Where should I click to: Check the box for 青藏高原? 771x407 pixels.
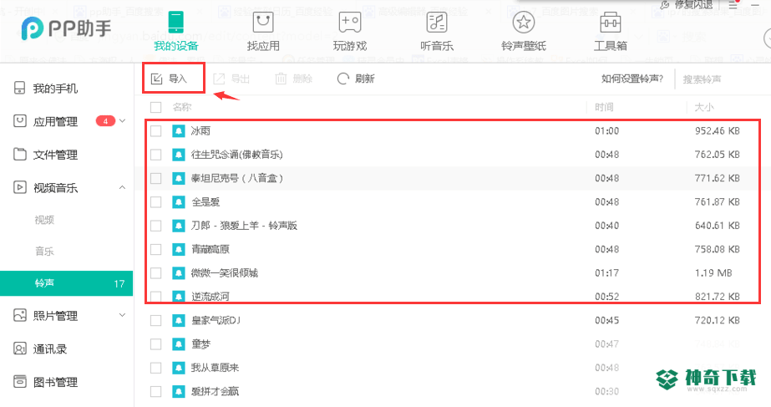[156, 249]
